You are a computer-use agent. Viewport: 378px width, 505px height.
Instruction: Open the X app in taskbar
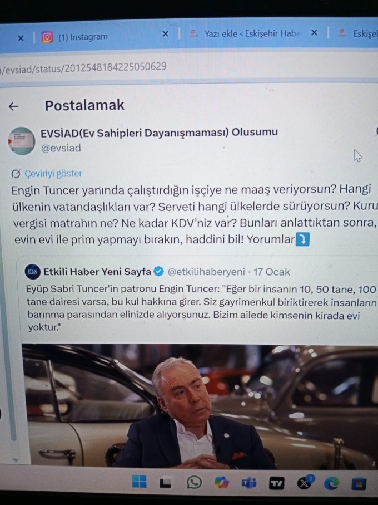pyautogui.click(x=304, y=483)
